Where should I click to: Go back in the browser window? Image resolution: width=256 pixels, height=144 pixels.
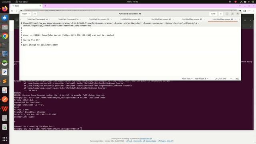click(12, 11)
